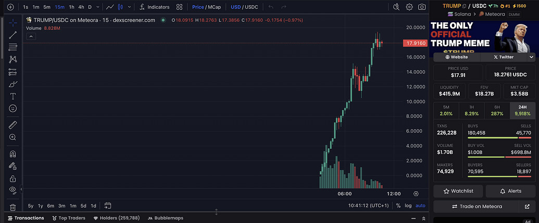The width and height of the screenshot is (539, 223).
Task: Select the brush drawing tool
Action: 12,84
